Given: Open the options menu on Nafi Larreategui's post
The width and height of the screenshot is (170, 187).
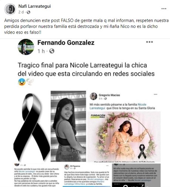Looking at the screenshot, I should click(x=164, y=8).
